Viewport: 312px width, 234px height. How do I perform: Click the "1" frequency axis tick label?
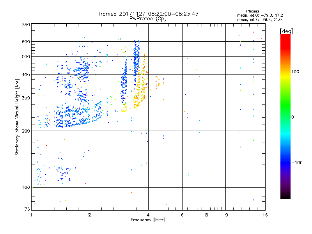[31, 215]
